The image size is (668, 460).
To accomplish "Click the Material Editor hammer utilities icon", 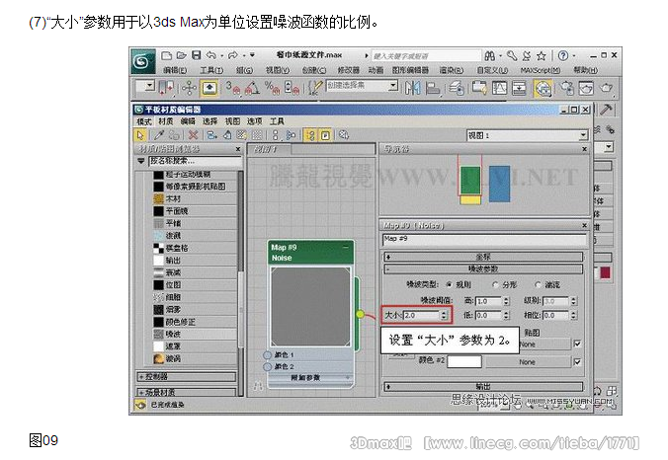I will click(606, 110).
